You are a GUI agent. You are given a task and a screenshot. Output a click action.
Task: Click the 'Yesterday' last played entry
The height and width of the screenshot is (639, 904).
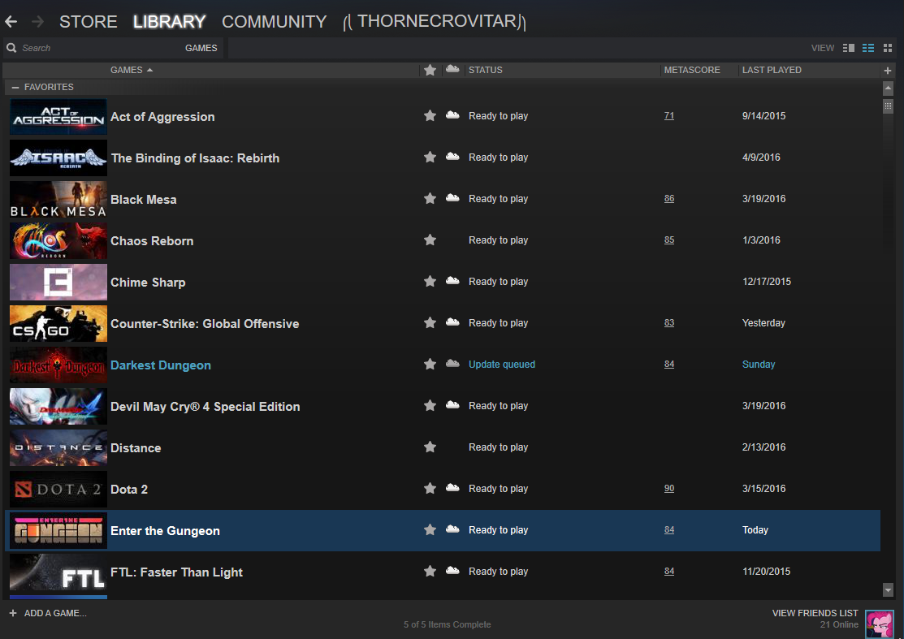click(763, 323)
